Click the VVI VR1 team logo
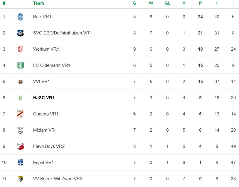The width and height of the screenshot is (239, 187). [x=20, y=82]
